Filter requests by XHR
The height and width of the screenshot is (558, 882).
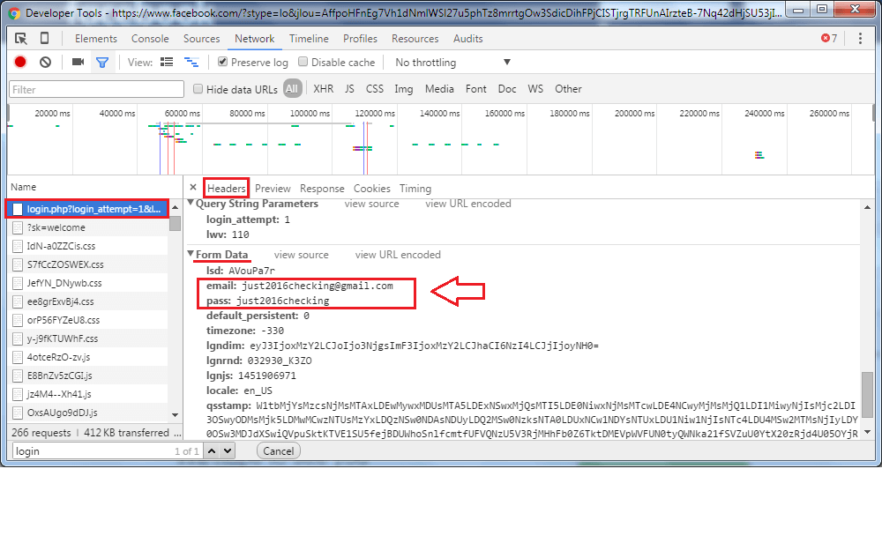point(324,89)
